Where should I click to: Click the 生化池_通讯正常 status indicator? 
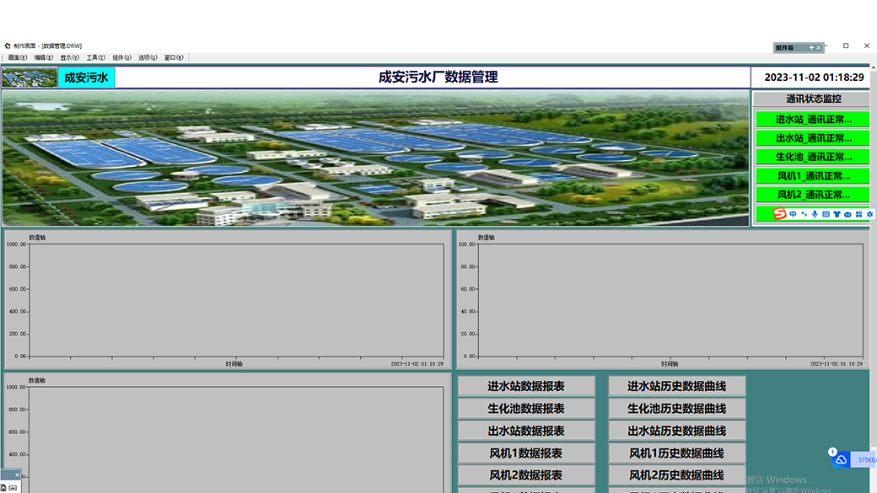[813, 157]
